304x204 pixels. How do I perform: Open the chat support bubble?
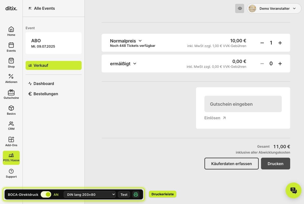[293, 190]
